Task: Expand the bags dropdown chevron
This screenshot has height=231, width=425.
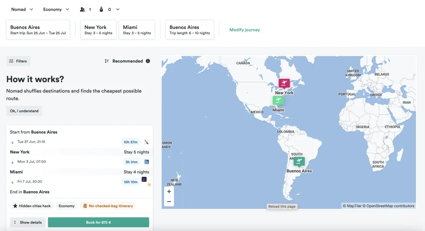Action: point(118,10)
